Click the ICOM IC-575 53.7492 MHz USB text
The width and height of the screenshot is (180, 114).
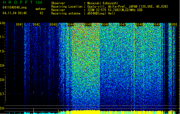click(115, 10)
